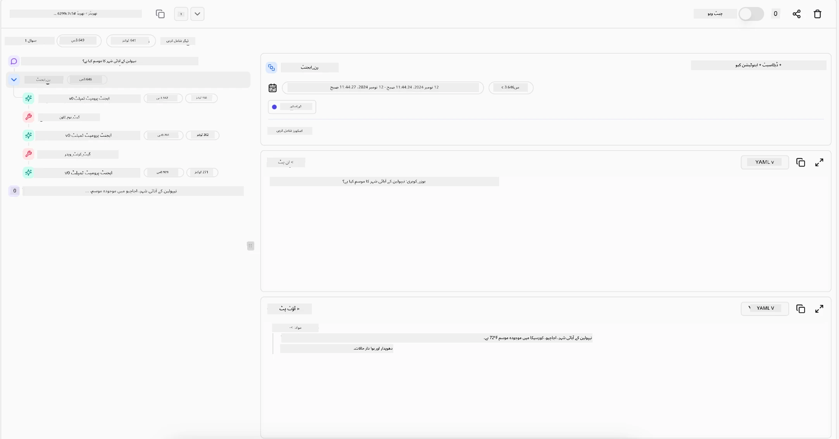Copy the output section content
Screen dimensions: 839x439
[x=800, y=309]
